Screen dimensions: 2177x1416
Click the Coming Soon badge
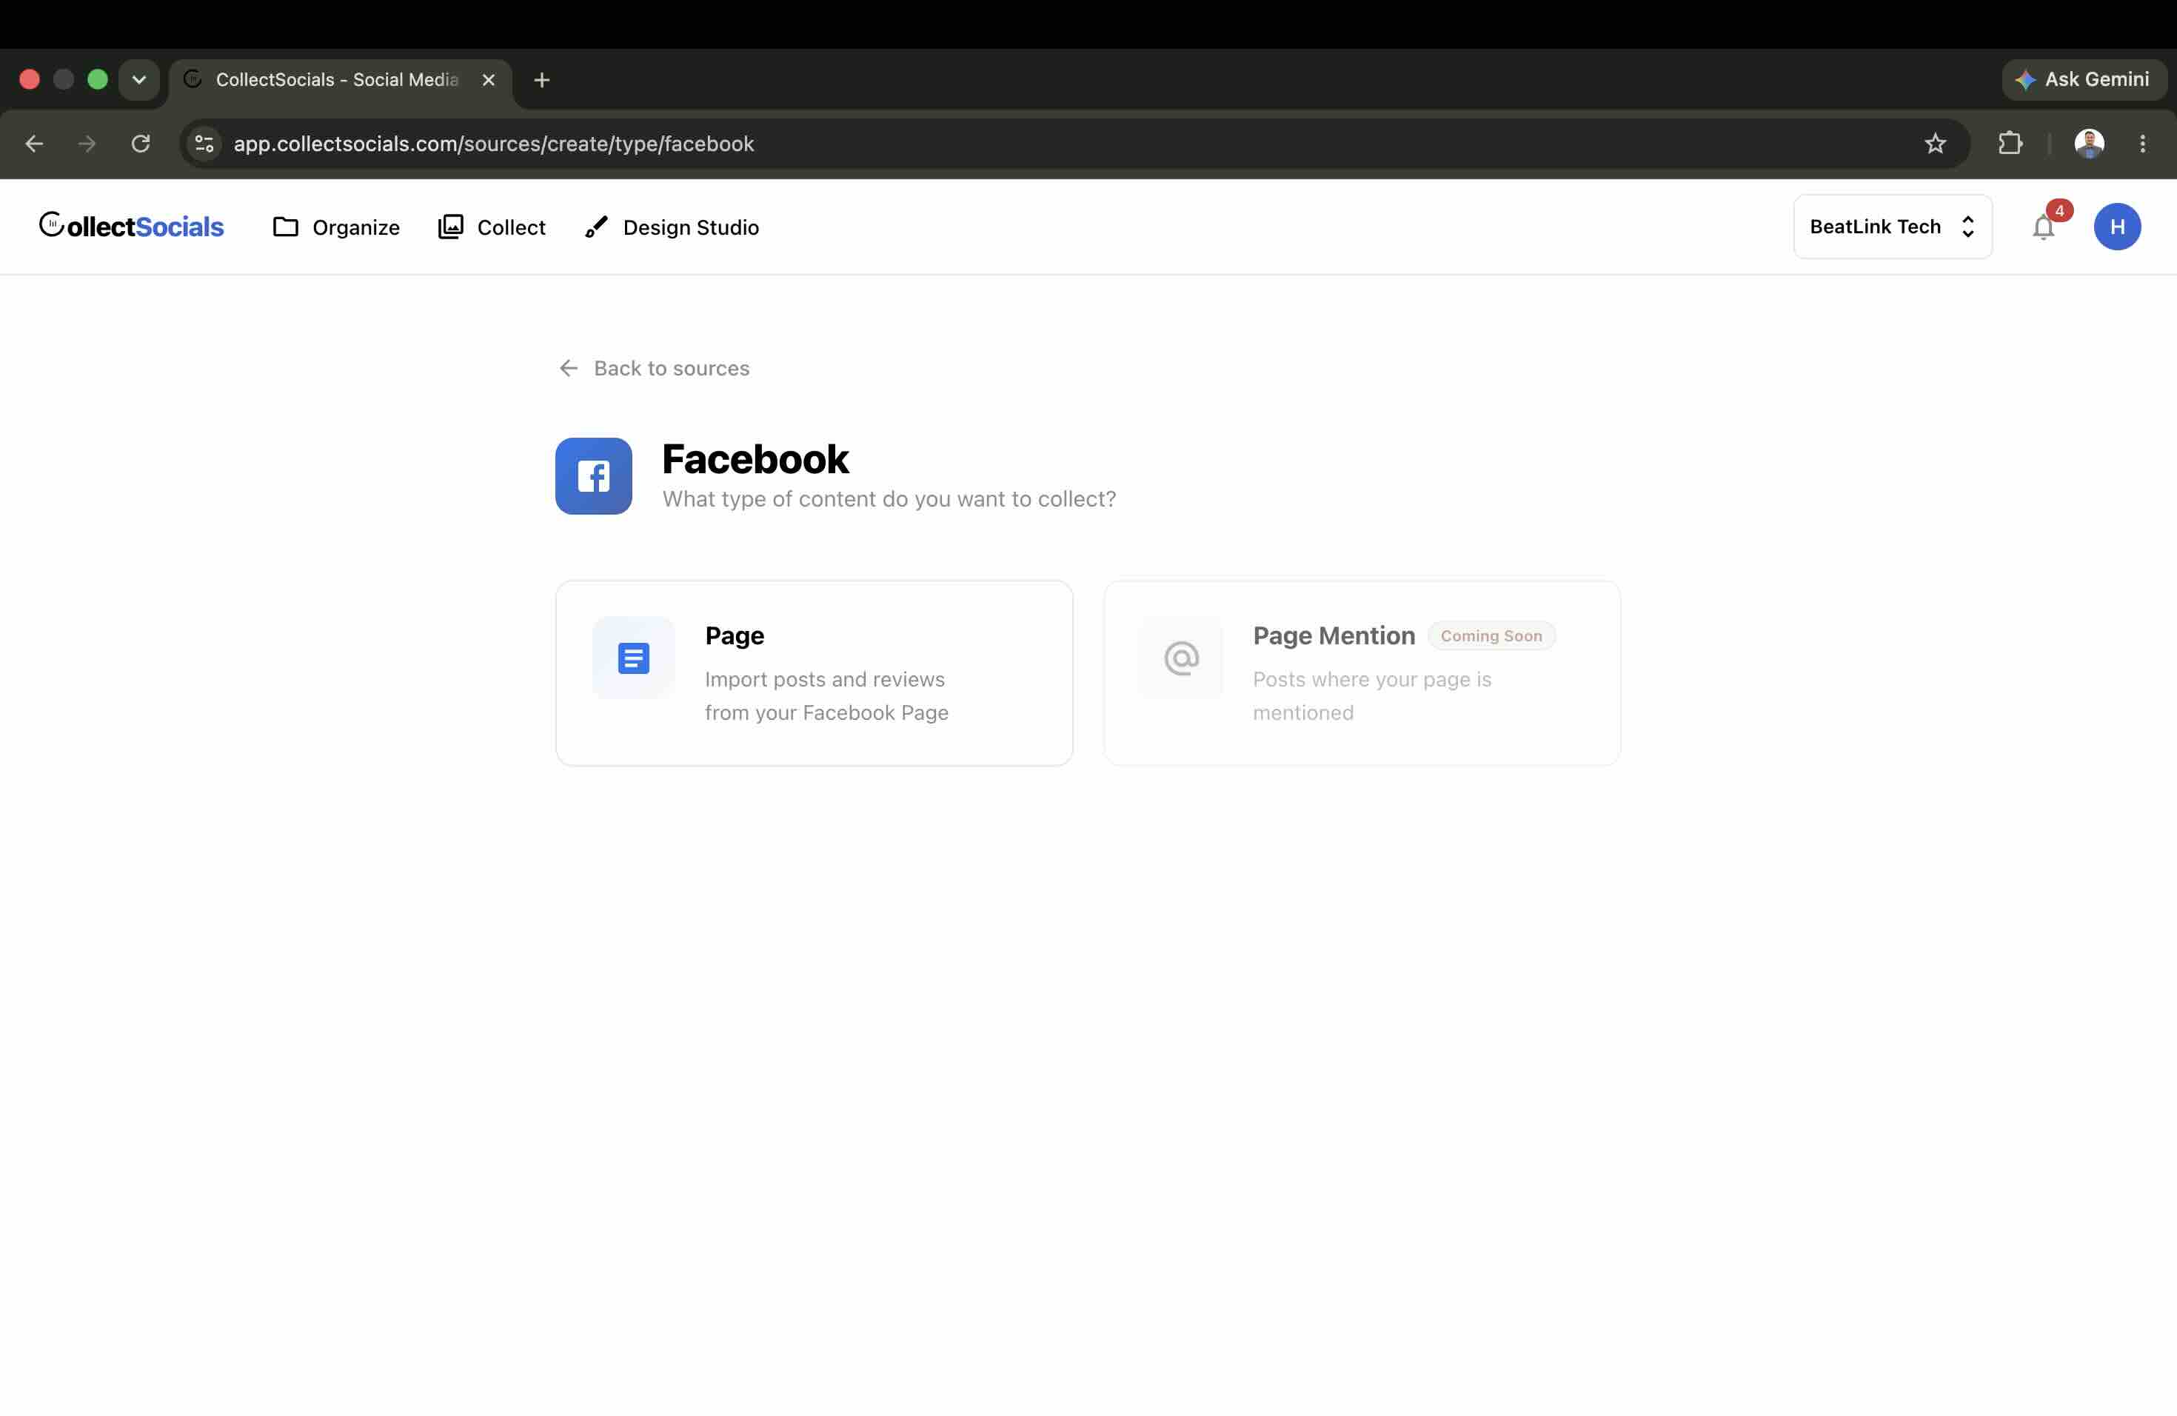(1491, 635)
